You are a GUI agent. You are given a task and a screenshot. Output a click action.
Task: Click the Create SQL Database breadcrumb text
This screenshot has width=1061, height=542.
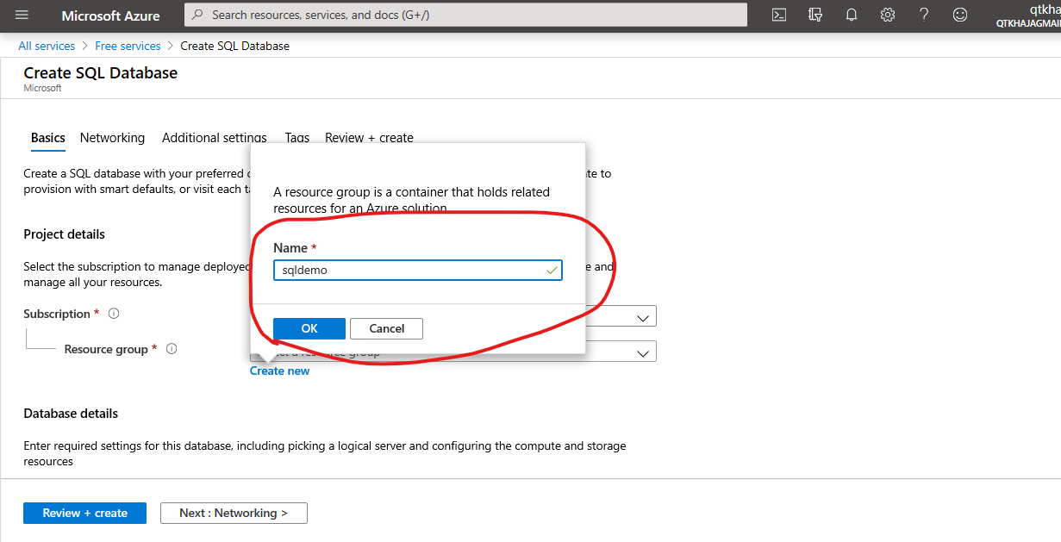(x=235, y=46)
